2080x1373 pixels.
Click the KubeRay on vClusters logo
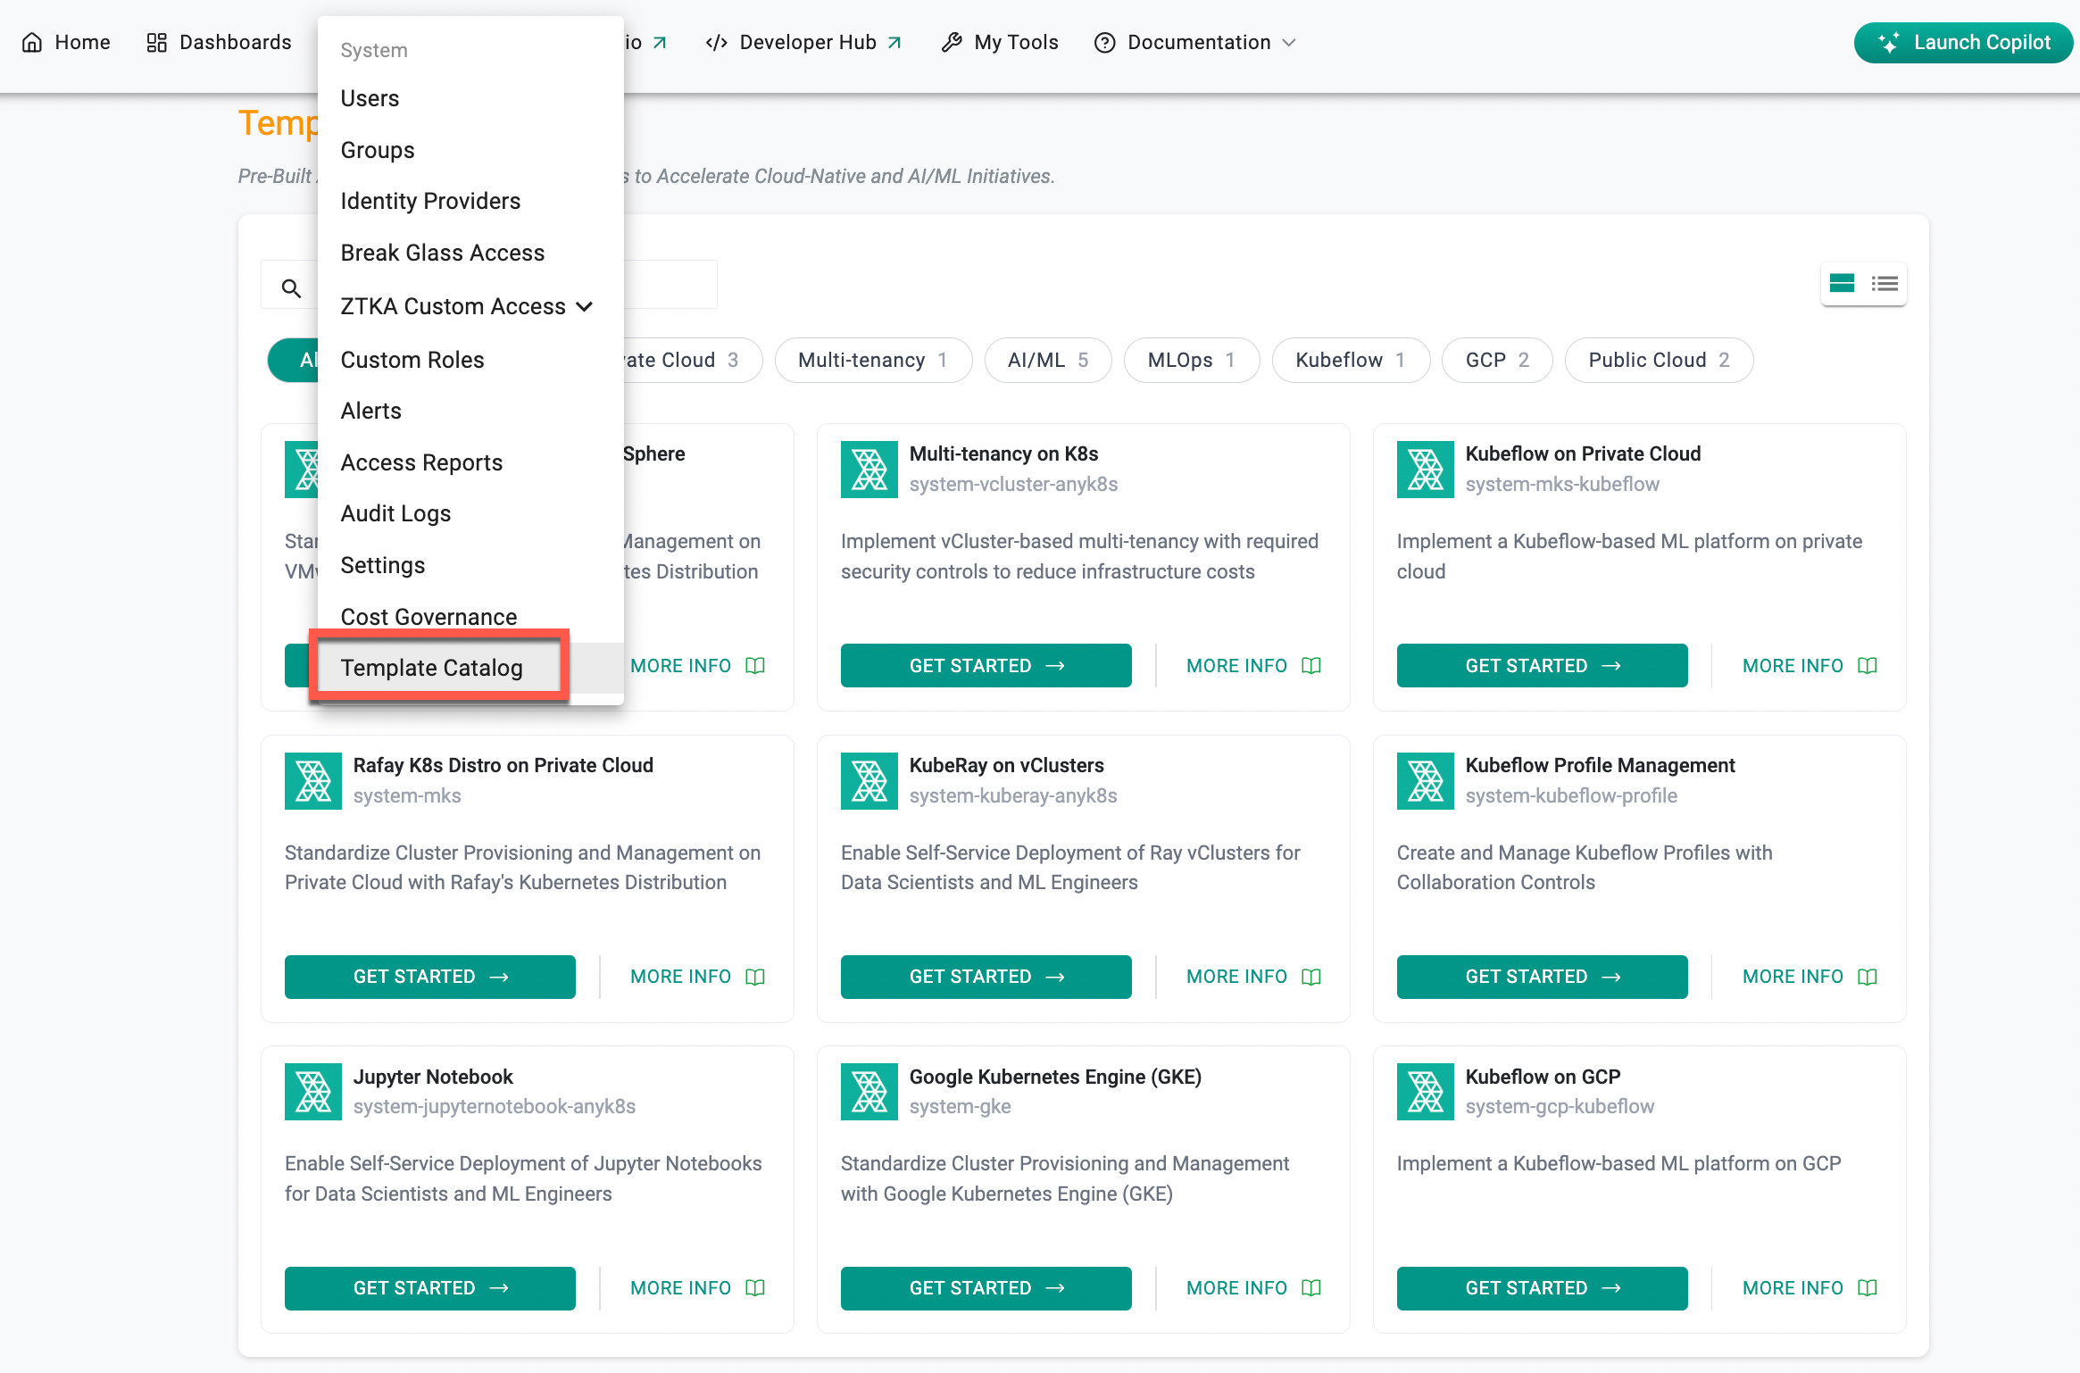(x=869, y=781)
